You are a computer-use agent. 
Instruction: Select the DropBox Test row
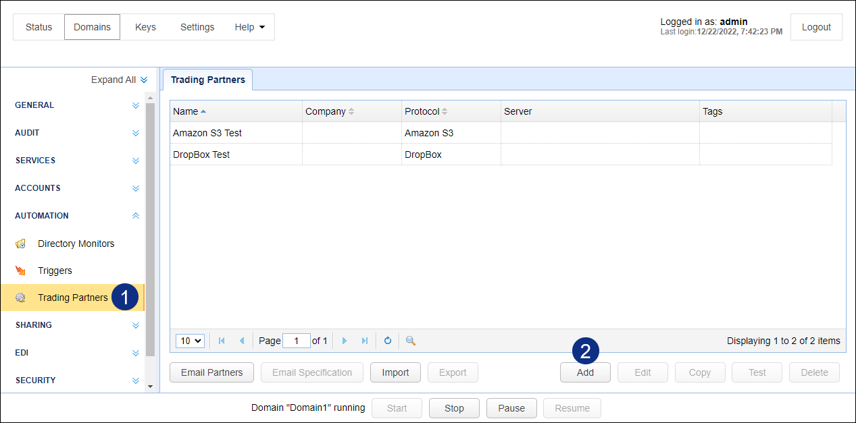pos(501,154)
